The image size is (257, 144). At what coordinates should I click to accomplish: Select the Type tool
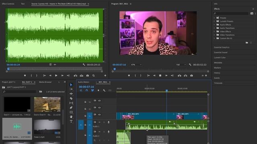pos(71,121)
